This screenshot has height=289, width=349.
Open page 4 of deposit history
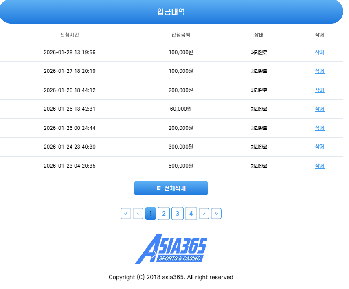click(191, 213)
